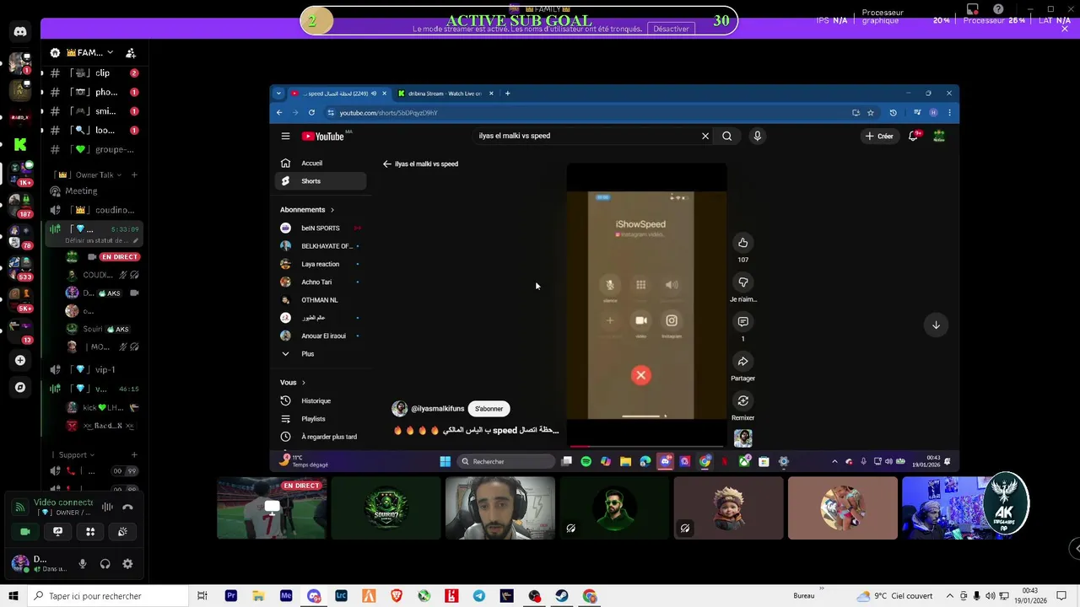Toggle noise suppression waveform icon
The height and width of the screenshot is (607, 1080).
107,507
